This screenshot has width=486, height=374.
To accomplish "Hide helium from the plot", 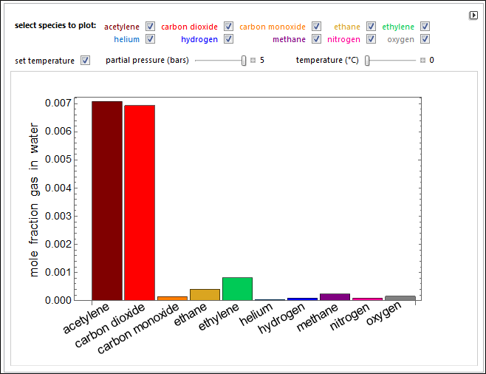I will 151,39.
